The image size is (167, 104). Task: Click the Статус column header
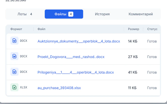point(152,29)
